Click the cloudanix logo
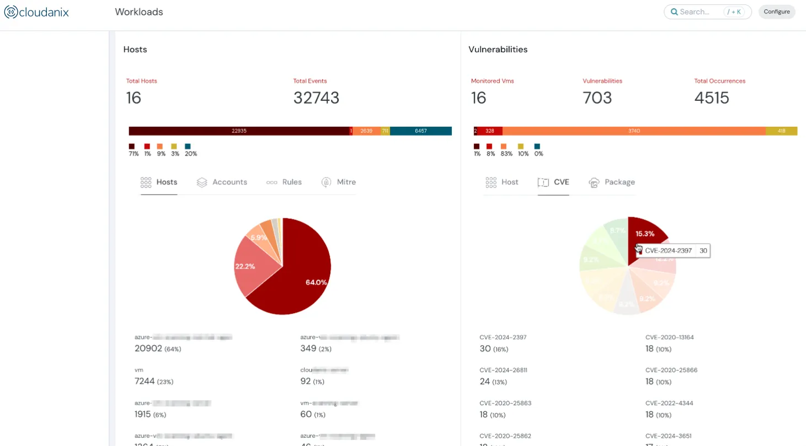Screen dimensions: 806x446 point(36,12)
